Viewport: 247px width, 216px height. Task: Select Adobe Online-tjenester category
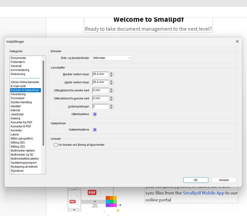25,82
